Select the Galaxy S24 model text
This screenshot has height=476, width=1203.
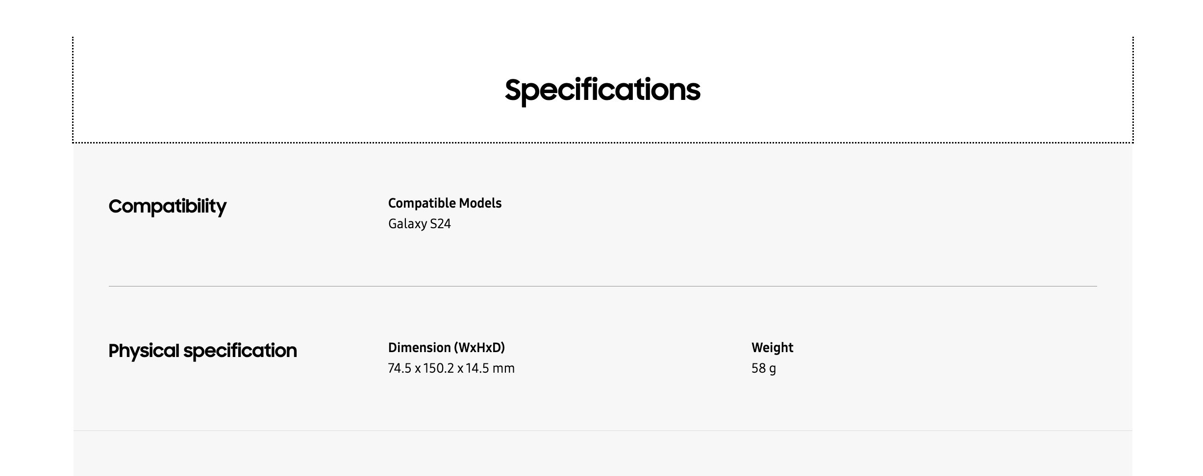(x=419, y=224)
